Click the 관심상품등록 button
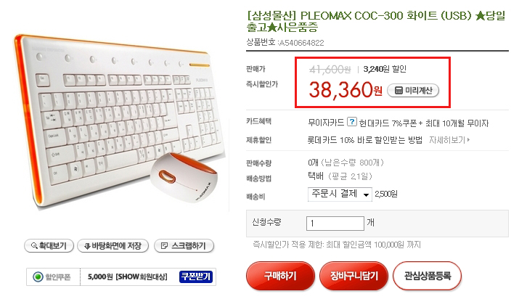Screen dimensions: 519x307 (427, 276)
